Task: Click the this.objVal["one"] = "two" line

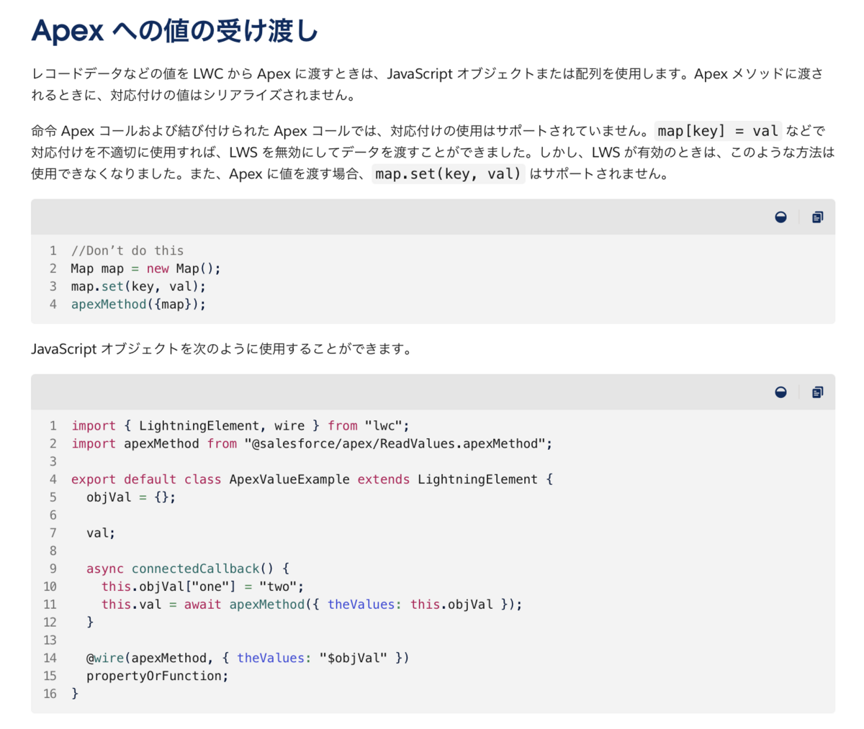Action: [x=202, y=587]
